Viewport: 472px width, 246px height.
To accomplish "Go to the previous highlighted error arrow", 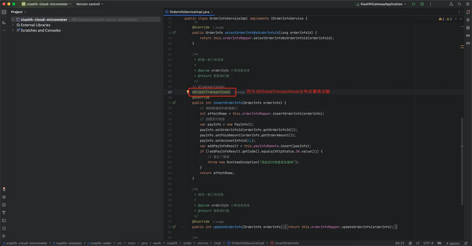I will coord(456,19).
